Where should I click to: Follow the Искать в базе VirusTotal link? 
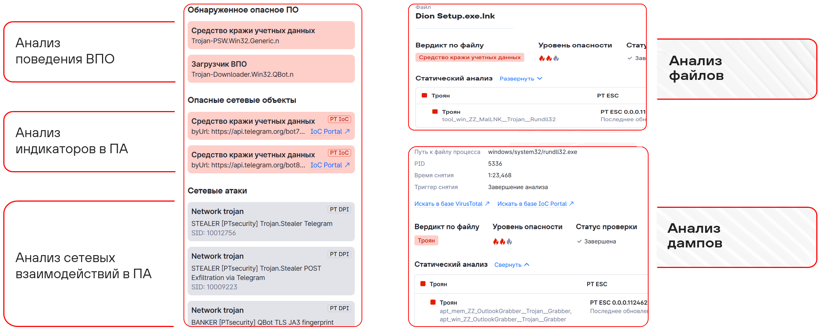(452, 204)
